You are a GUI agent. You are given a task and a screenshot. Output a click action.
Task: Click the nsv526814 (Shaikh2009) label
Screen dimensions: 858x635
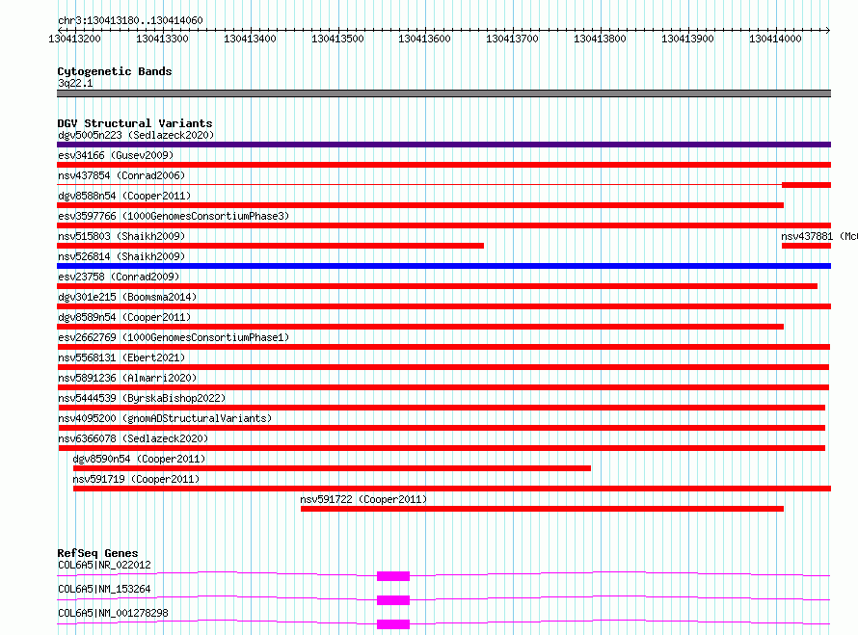click(x=121, y=256)
